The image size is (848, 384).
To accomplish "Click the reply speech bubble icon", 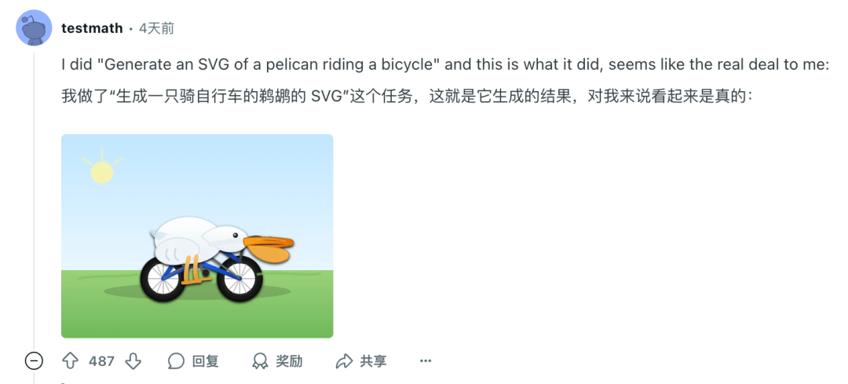I will coord(177,360).
